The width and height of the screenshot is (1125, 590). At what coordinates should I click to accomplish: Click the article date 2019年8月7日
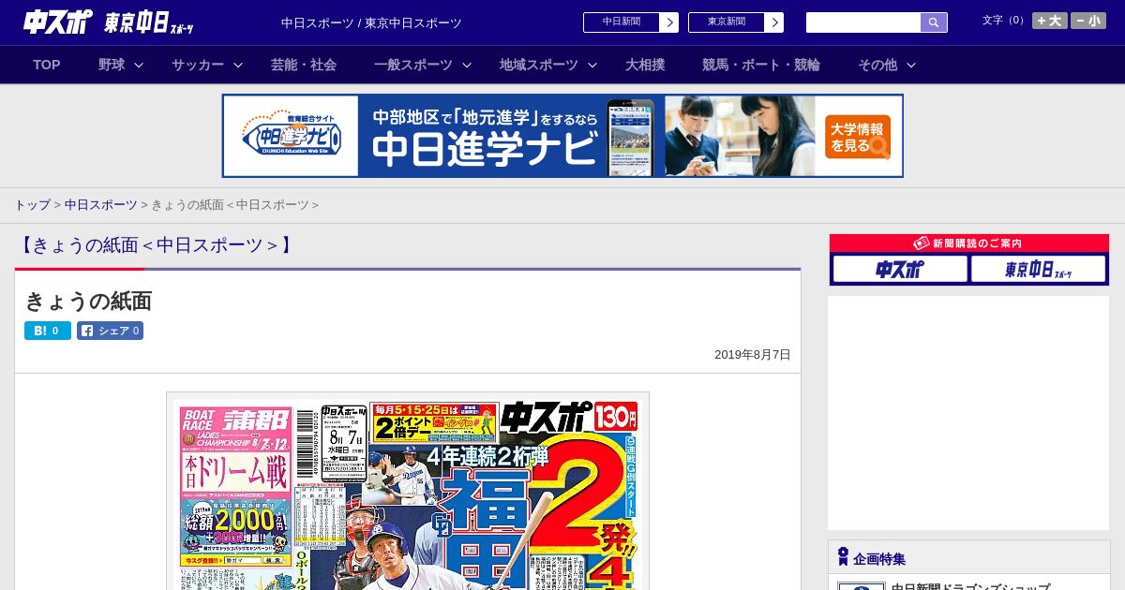click(753, 355)
